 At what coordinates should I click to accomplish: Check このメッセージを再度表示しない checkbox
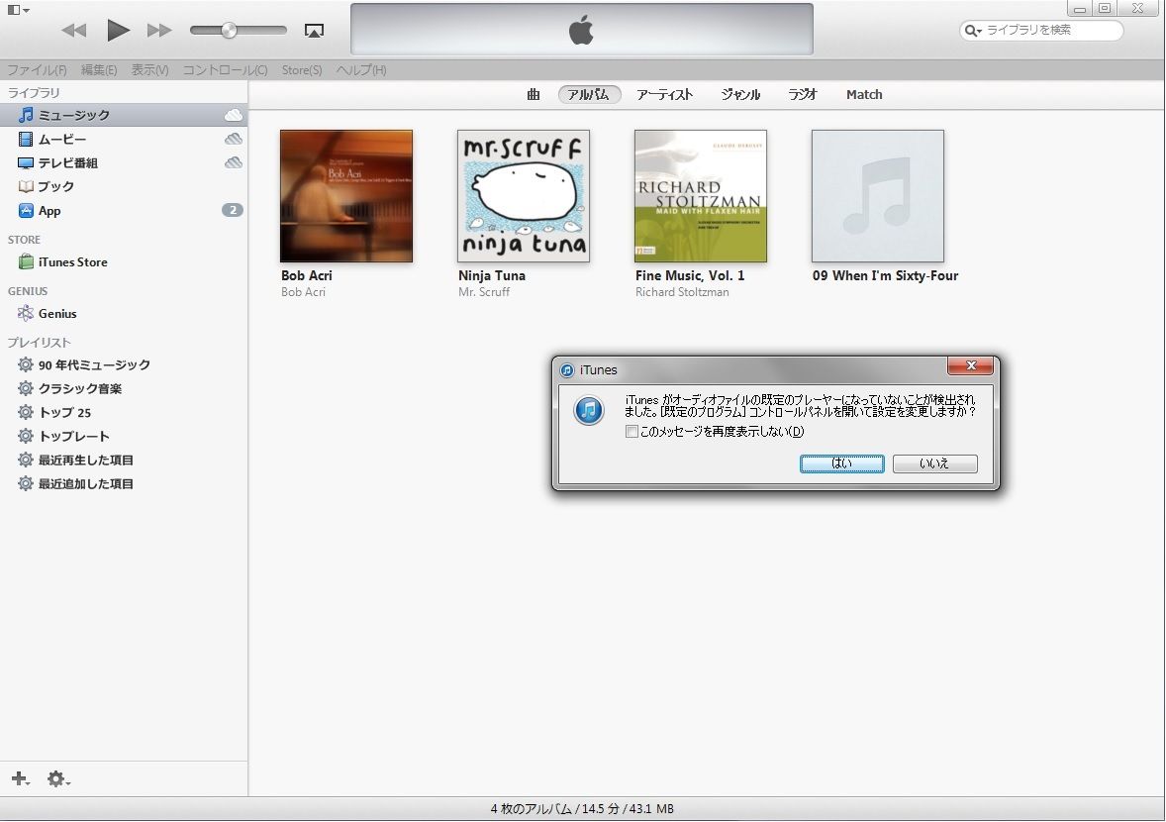click(x=632, y=432)
